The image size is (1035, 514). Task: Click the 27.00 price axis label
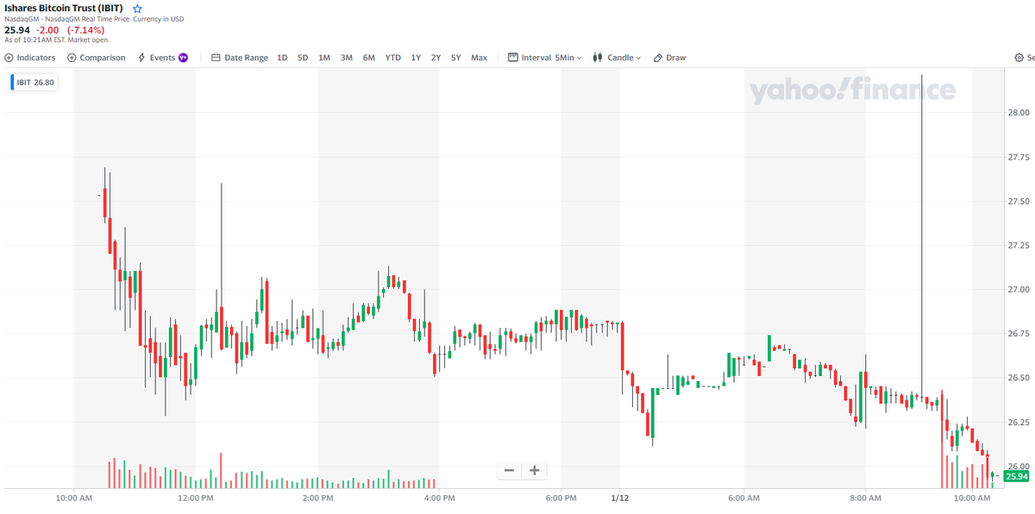pyautogui.click(x=1018, y=289)
